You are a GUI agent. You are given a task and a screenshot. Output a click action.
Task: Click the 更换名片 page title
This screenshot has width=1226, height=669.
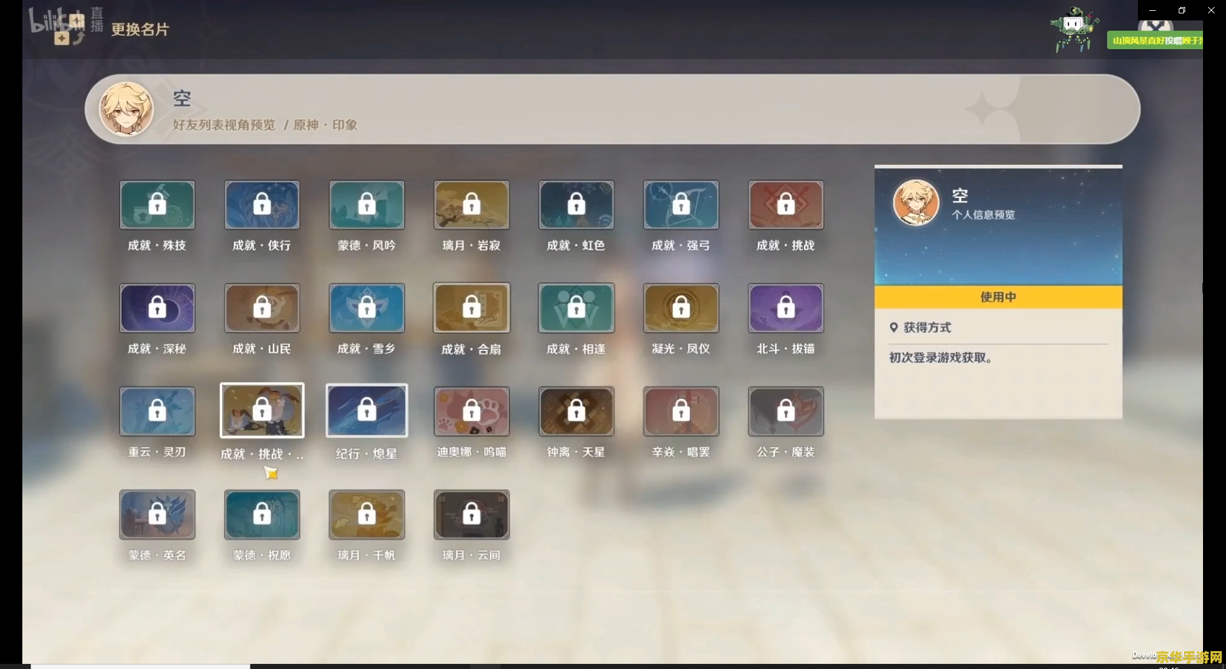(x=140, y=29)
